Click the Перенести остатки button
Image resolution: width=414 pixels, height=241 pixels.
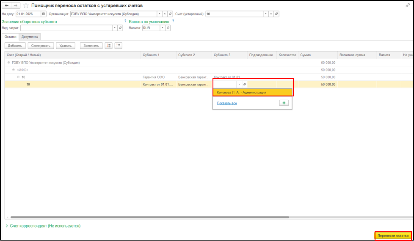(x=393, y=236)
